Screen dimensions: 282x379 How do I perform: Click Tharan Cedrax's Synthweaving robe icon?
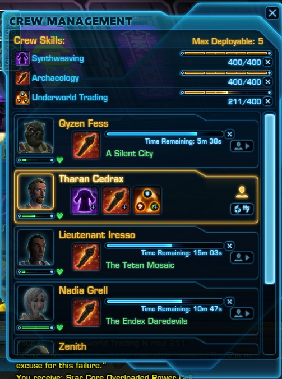pos(85,200)
